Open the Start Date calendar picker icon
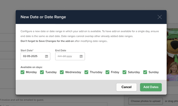Screen dimensions: 178x106 click(46, 56)
